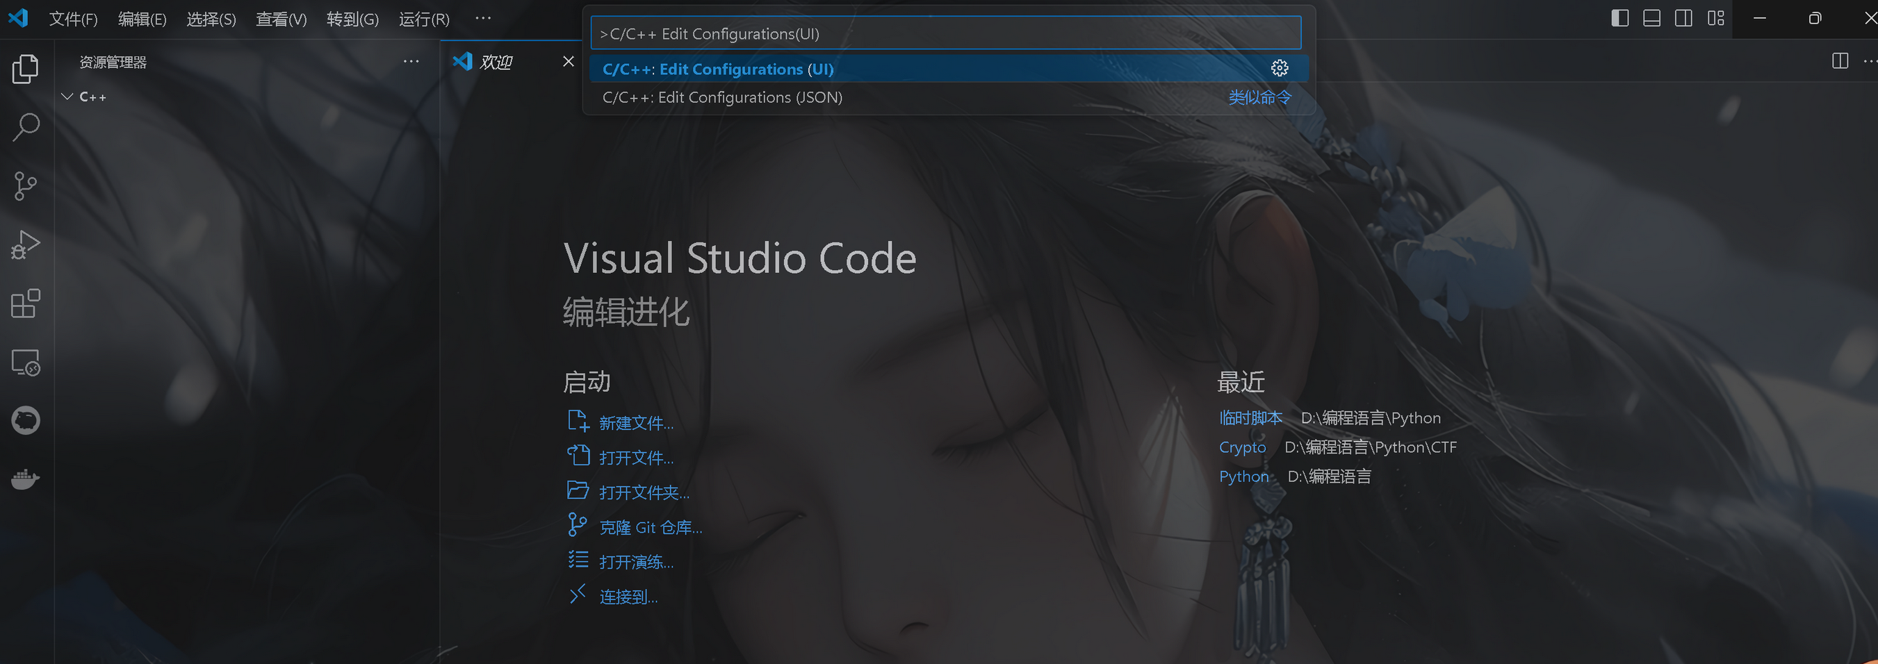Select C/C++: Edit Configurations (UI) command
Image resolution: width=1878 pixels, height=664 pixels.
(x=949, y=69)
